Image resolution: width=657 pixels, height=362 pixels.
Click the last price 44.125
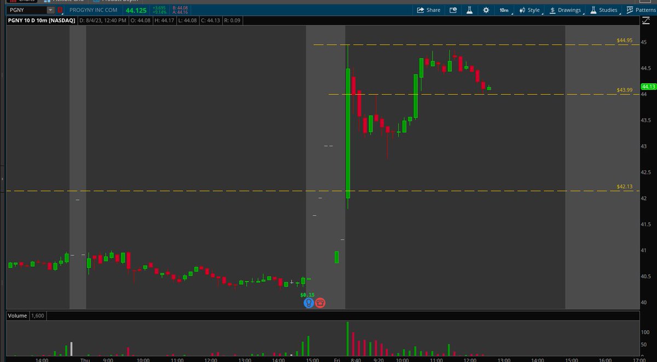click(x=136, y=10)
